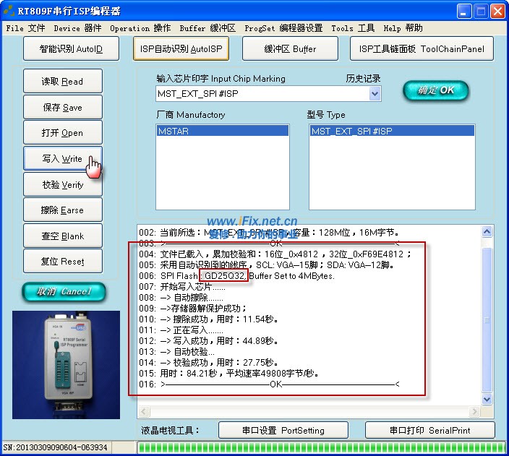Viewport: 509px width, 456px height.
Task: Open the File 文件 menu
Action: click(x=25, y=28)
